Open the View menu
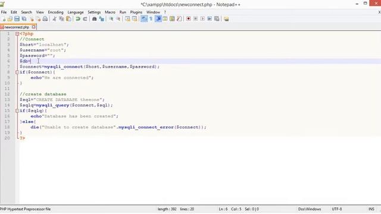Screen dimensions: 381x214 [40, 12]
